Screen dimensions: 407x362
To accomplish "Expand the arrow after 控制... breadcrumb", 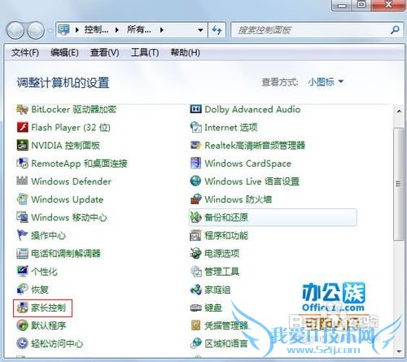I will click(x=117, y=30).
